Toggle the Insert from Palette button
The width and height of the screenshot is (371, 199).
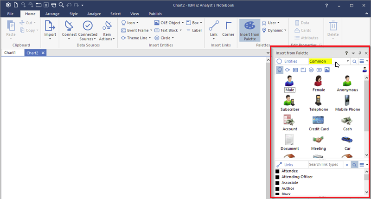249,30
